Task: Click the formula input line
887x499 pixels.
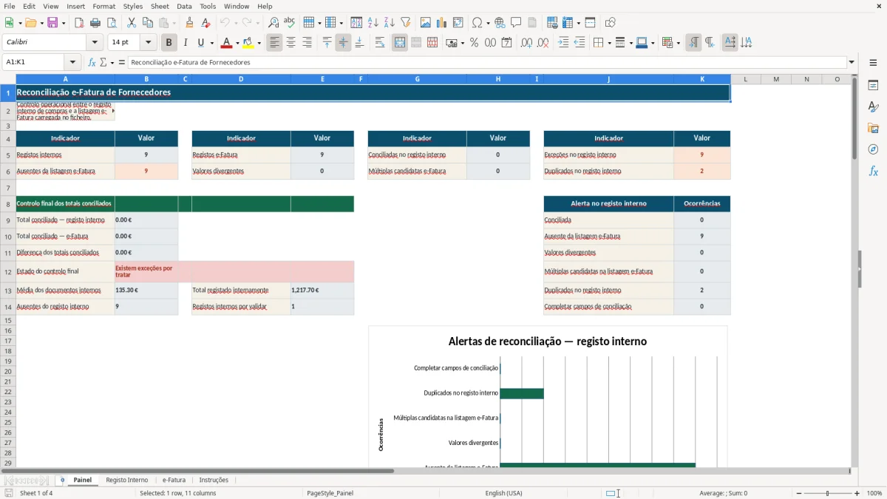Action: [x=486, y=62]
